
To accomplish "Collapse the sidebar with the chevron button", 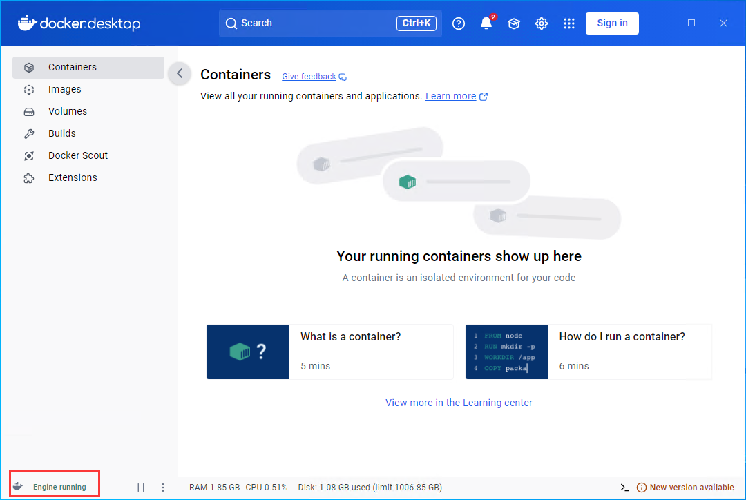I will 180,73.
